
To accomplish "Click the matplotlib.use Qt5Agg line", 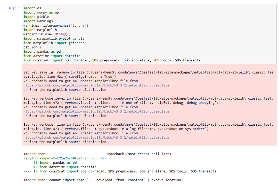I will click(46, 34).
